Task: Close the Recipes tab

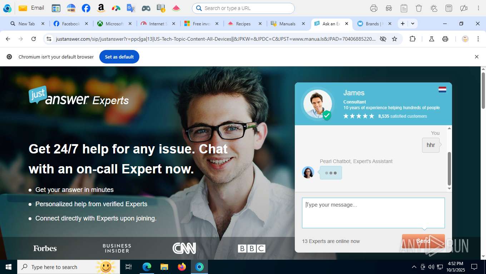Action: pyautogui.click(x=260, y=24)
